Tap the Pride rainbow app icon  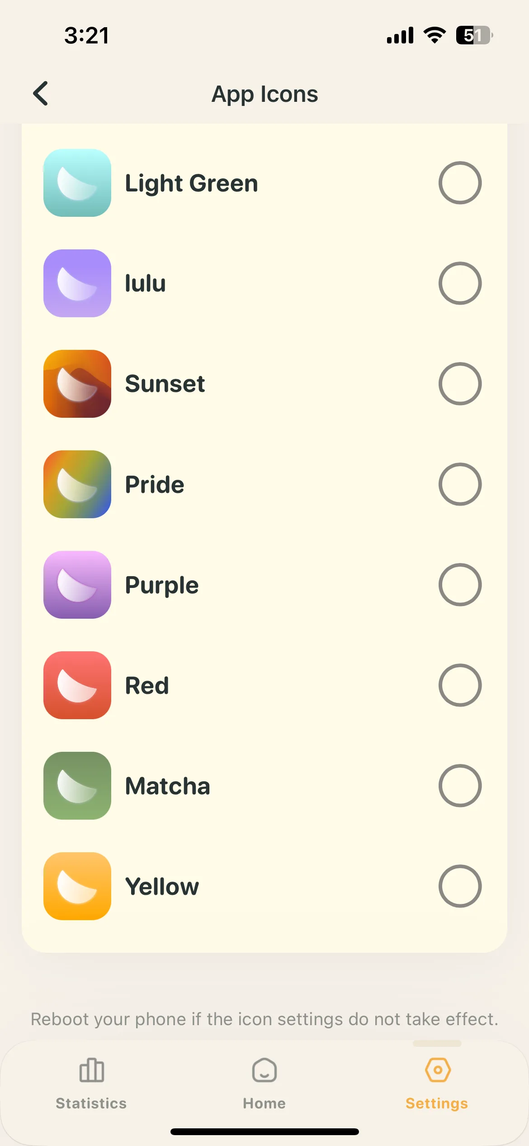(77, 484)
